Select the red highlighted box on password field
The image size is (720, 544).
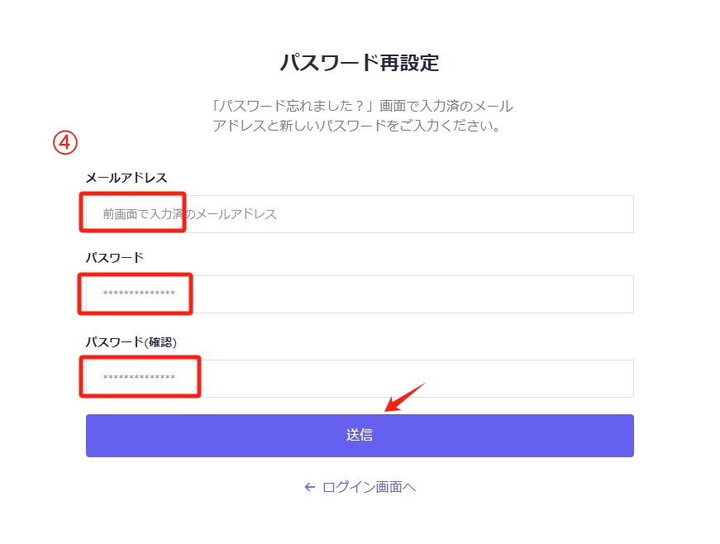tap(135, 293)
